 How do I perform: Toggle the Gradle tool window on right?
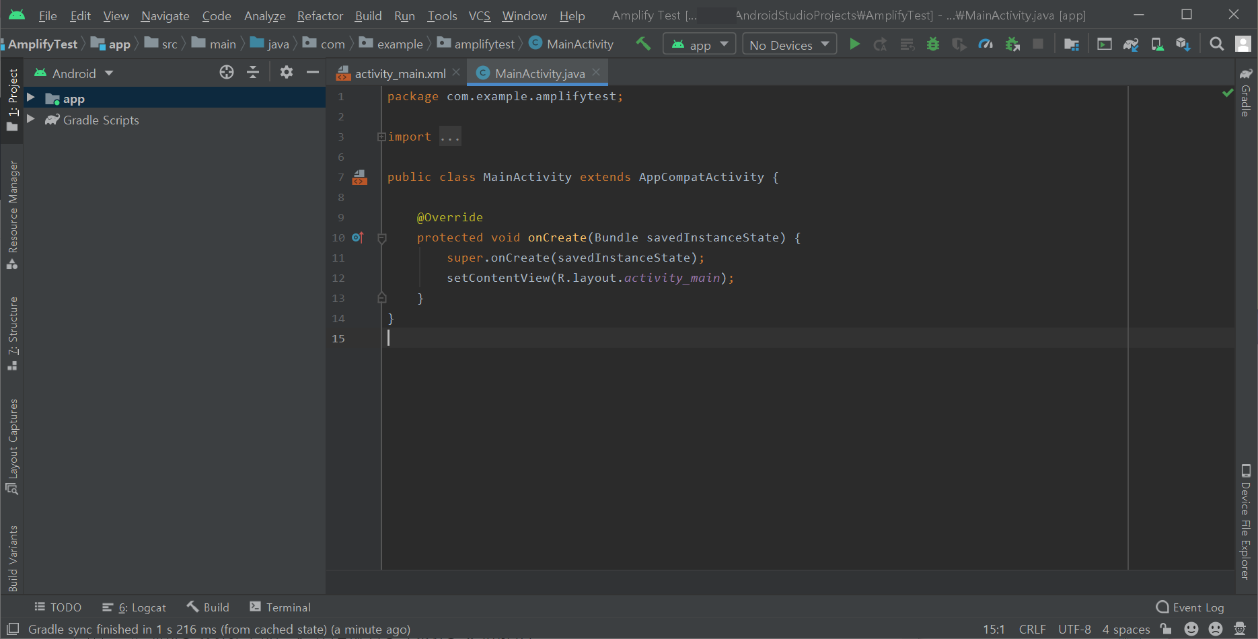click(1246, 93)
